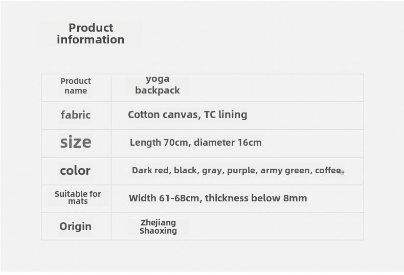Click the Product information heading

coord(91,34)
